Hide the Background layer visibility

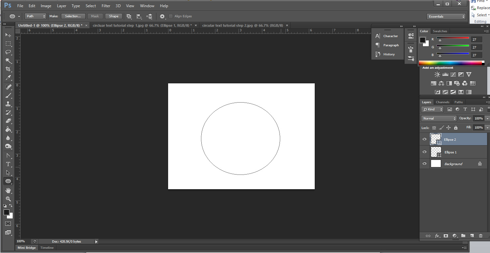(424, 164)
